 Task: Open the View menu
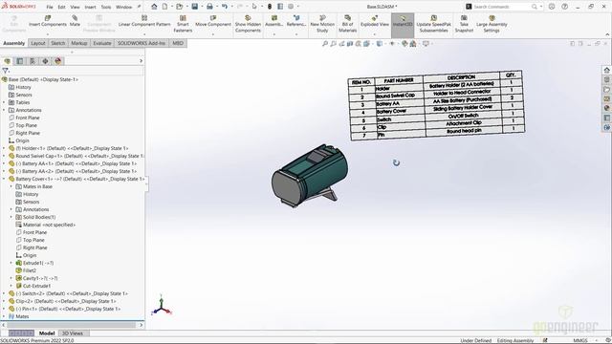(x=75, y=7)
